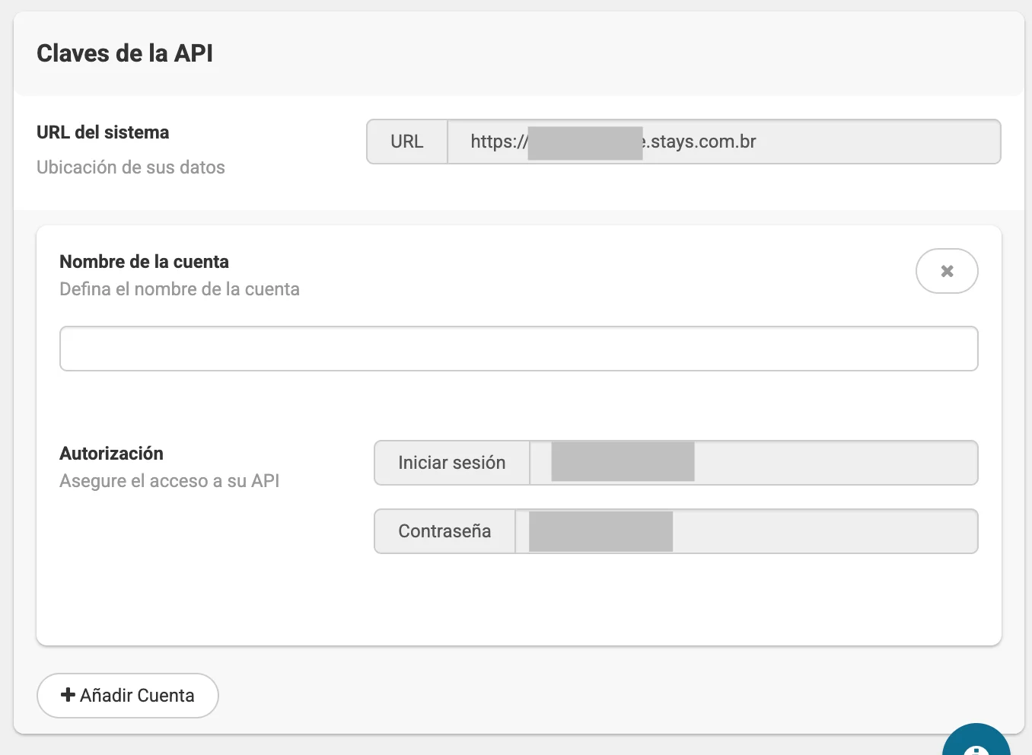Click the Iniciar sesión field label
The width and height of the screenshot is (1032, 755).
pyautogui.click(x=452, y=463)
